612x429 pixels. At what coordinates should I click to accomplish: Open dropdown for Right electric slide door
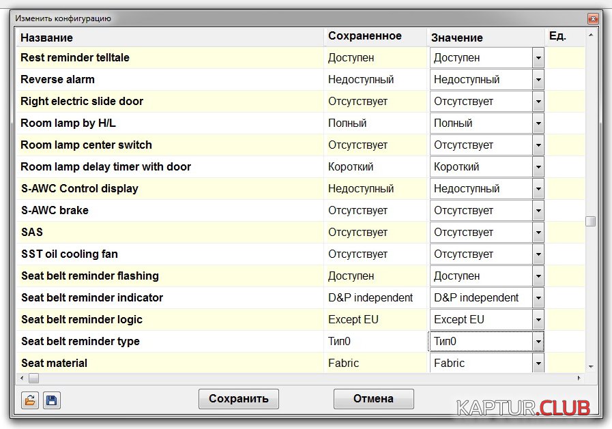[x=538, y=102]
